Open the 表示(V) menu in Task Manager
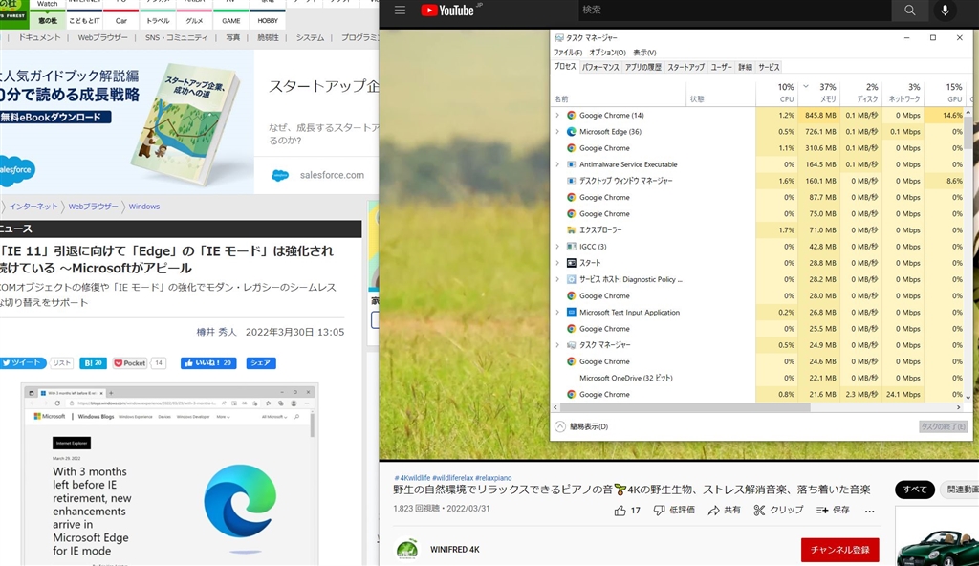979x566 pixels. (x=644, y=53)
